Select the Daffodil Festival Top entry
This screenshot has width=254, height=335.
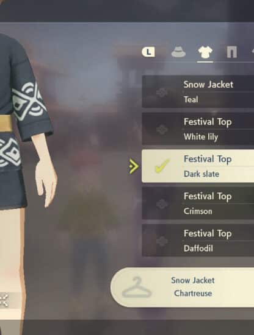(198, 241)
